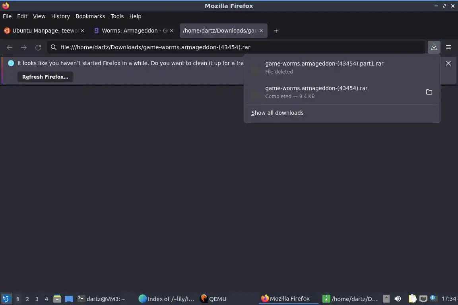458x305 pixels.
Task: Close the /home/dartz/Downloads tab
Action: point(261,31)
